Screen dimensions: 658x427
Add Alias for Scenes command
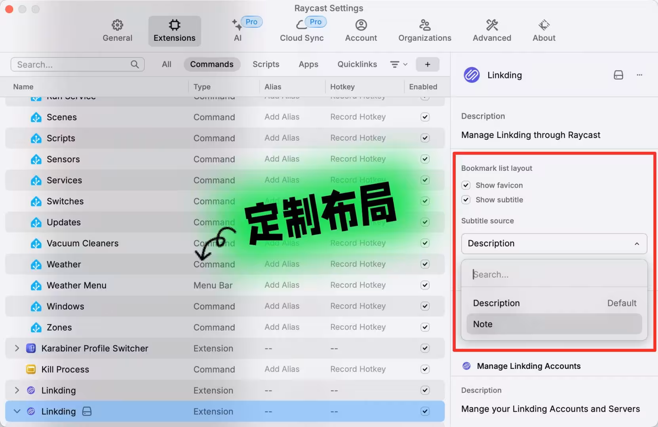point(282,117)
